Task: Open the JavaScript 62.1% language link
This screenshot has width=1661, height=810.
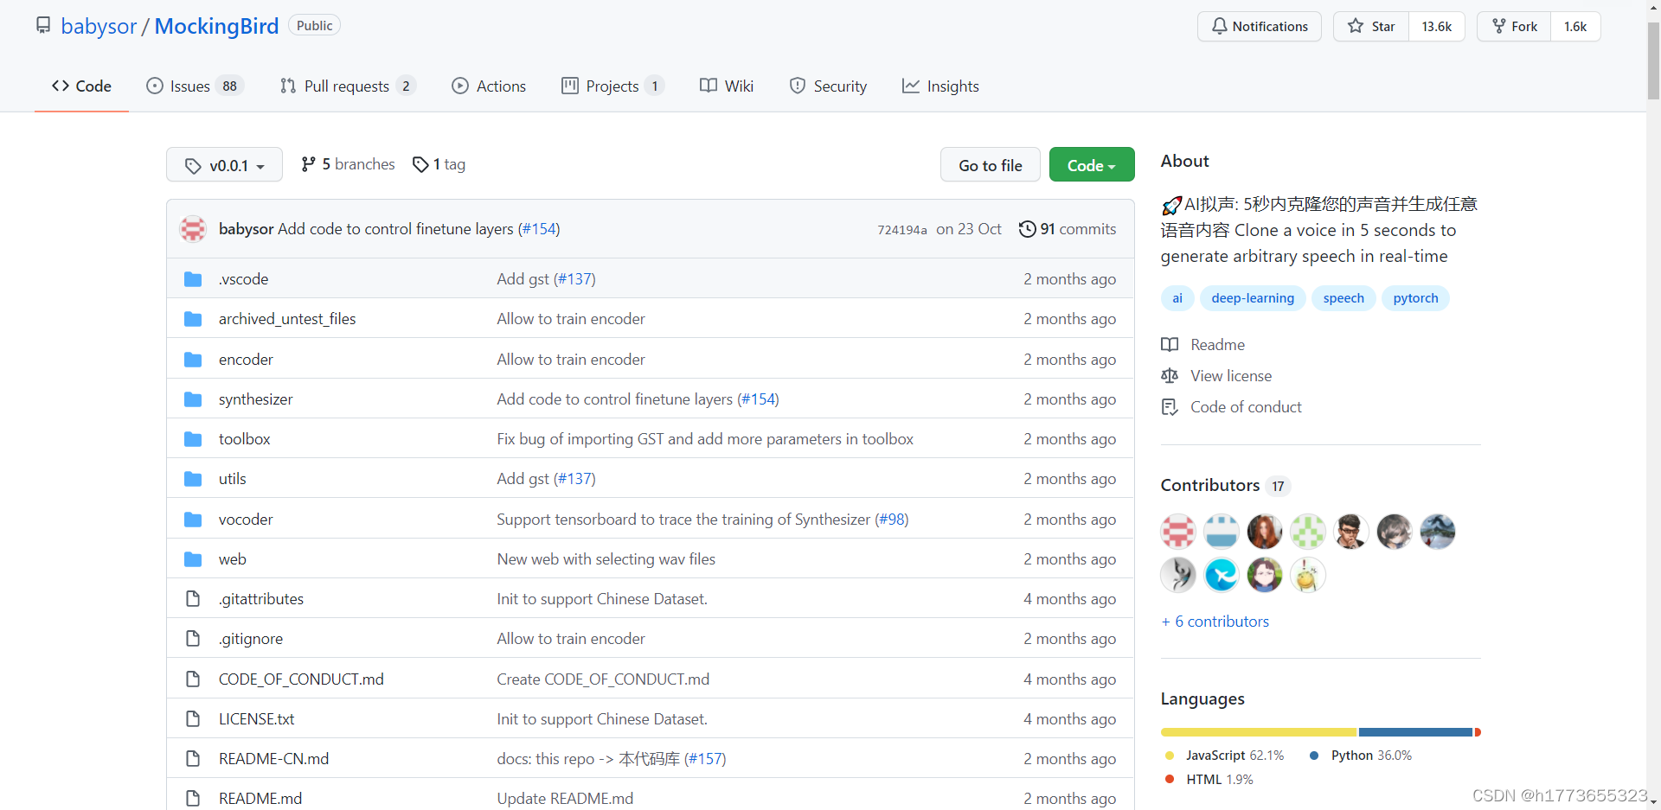Action: pyautogui.click(x=1225, y=756)
